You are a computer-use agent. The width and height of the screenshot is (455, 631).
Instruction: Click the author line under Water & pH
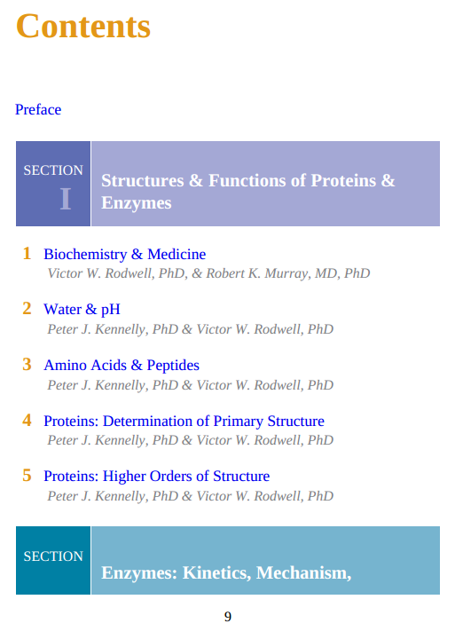tap(191, 329)
